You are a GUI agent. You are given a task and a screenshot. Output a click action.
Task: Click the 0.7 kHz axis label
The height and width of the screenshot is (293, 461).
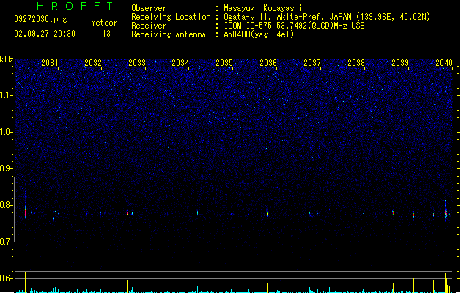[x=6, y=242]
